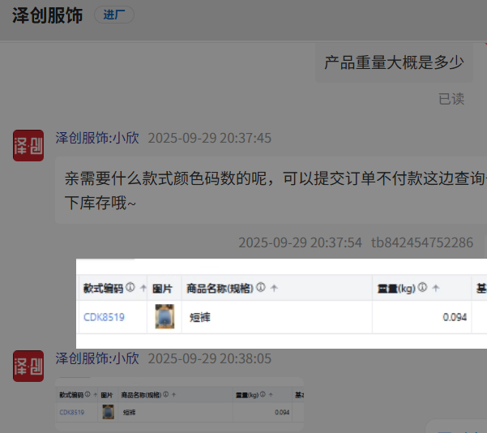
Task: Click the shorts product thumbnail image
Action: [164, 316]
